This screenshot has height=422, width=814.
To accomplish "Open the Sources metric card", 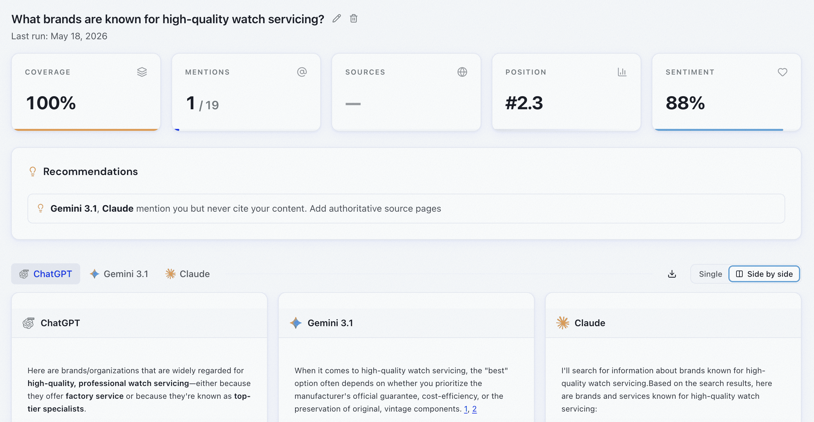I will click(x=406, y=92).
